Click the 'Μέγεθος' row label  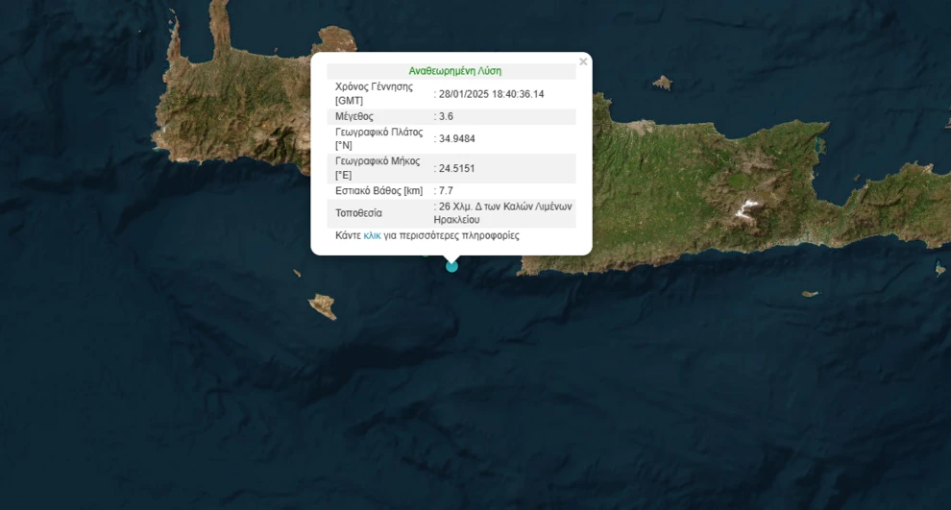[x=354, y=116]
